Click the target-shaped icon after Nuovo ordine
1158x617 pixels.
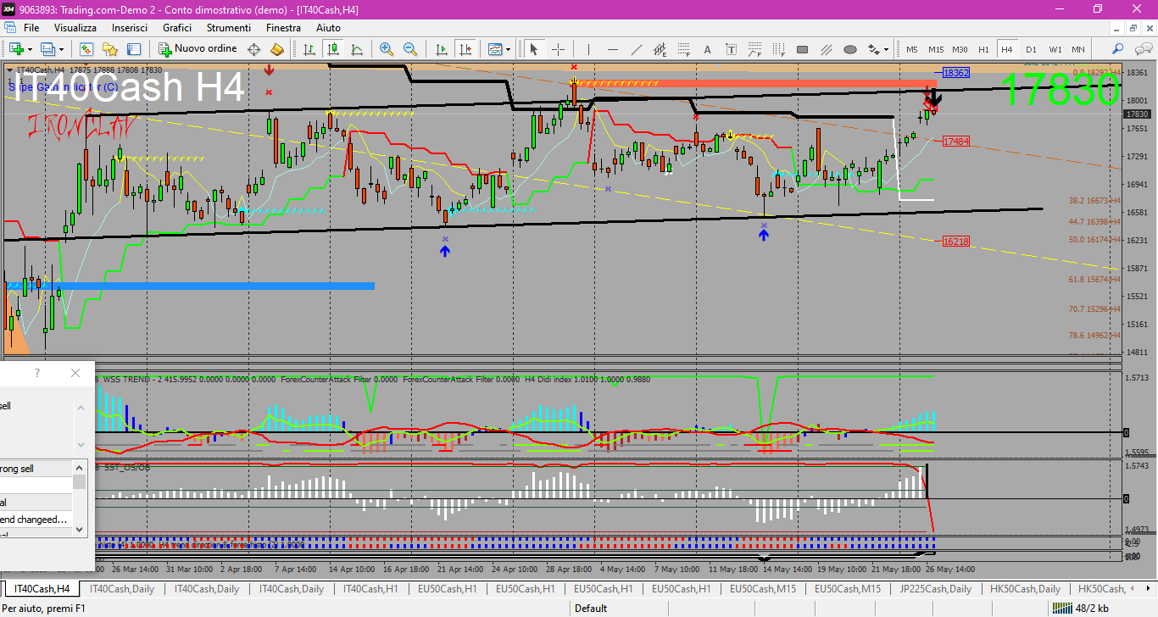(253, 49)
